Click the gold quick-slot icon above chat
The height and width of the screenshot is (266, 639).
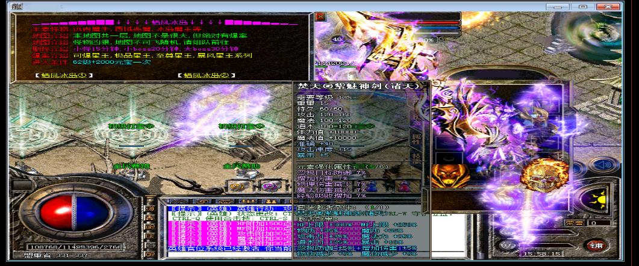(x=238, y=187)
